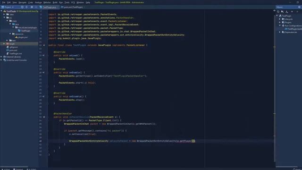Click the expand/collapse all icon in Project panel

26,7
